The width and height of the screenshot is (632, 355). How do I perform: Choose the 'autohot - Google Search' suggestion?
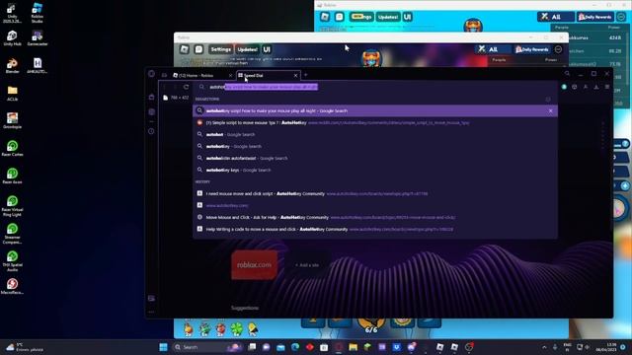click(x=375, y=134)
